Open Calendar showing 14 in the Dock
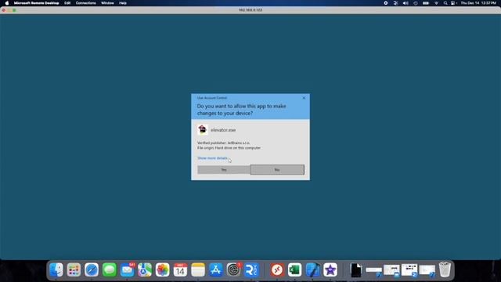The width and height of the screenshot is (501, 282). [x=180, y=269]
